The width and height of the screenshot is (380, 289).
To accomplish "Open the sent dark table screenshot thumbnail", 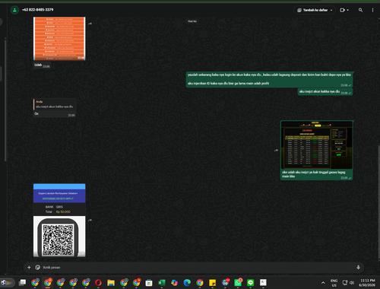I will (x=317, y=144).
